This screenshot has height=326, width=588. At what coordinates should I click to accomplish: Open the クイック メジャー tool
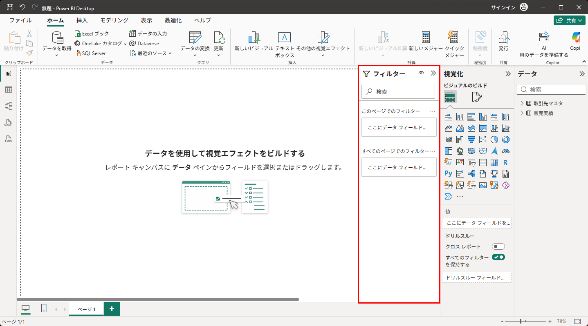pos(454,44)
